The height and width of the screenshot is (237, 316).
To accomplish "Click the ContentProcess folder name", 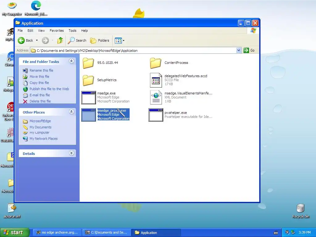I will (x=176, y=63).
